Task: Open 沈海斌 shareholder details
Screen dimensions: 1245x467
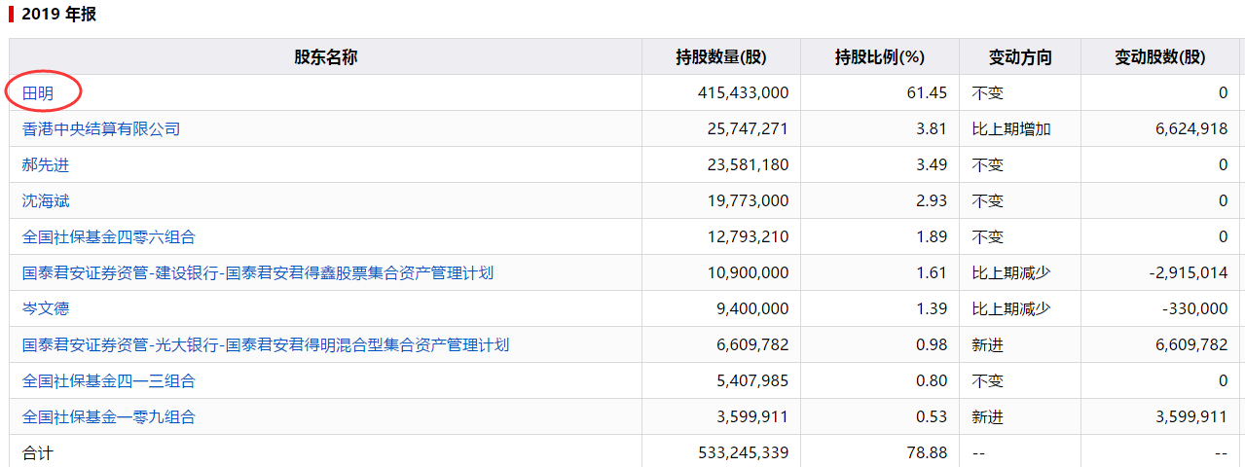Action: click(46, 200)
